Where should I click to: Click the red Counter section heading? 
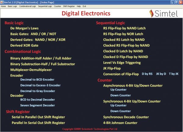(x=105, y=80)
